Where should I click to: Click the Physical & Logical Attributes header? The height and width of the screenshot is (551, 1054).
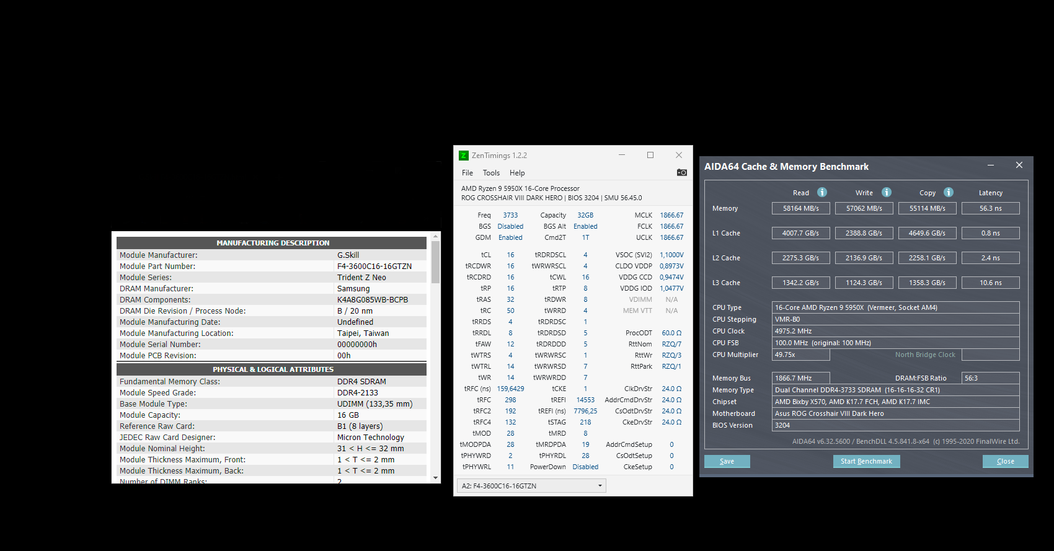[x=272, y=369]
